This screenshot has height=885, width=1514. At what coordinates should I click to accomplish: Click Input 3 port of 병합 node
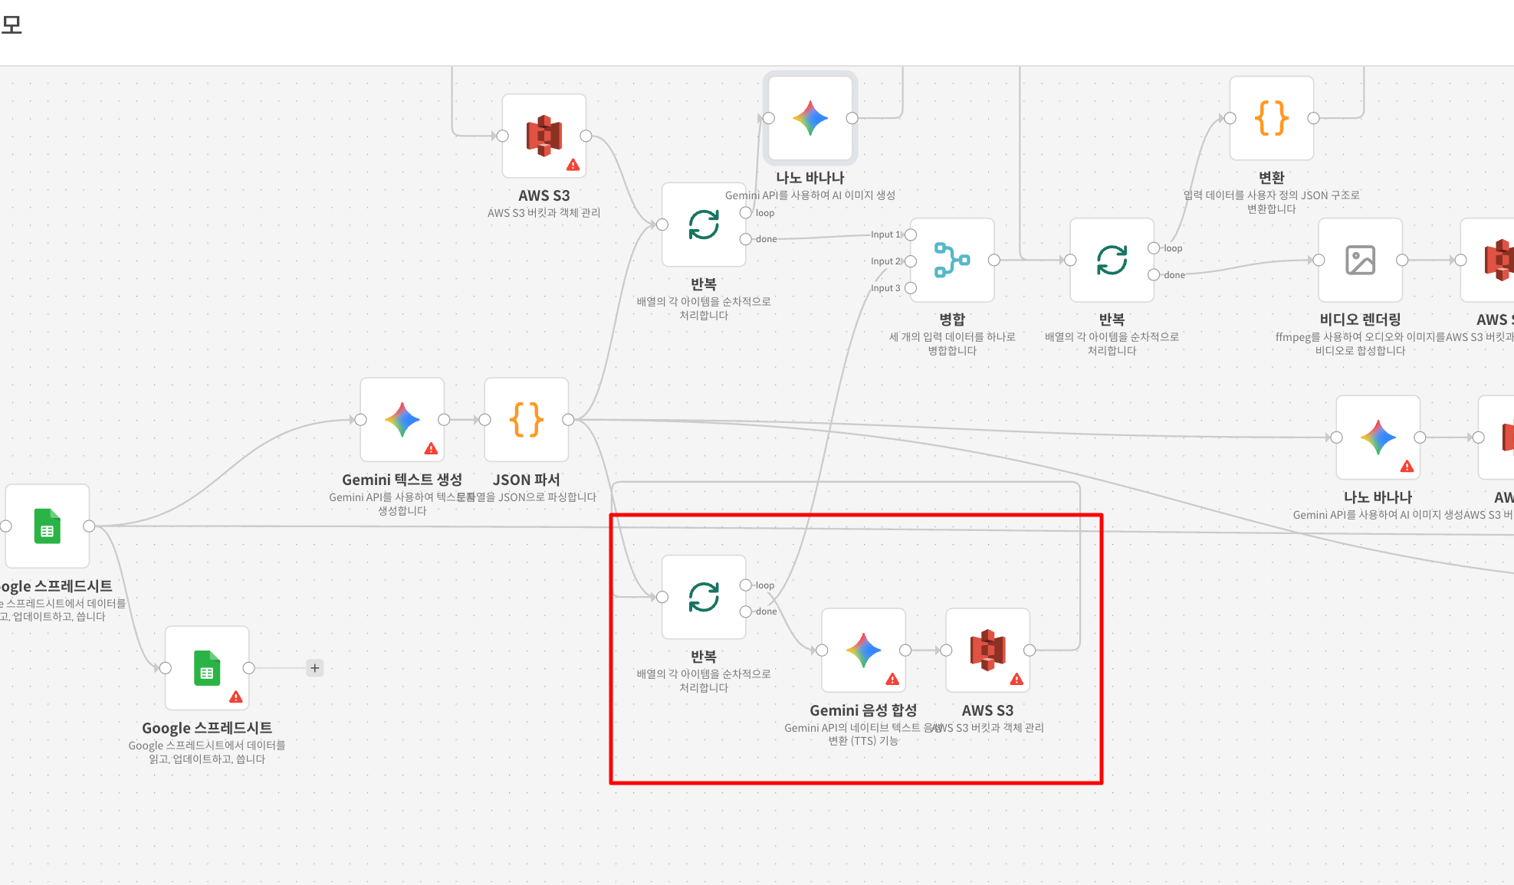tap(911, 288)
